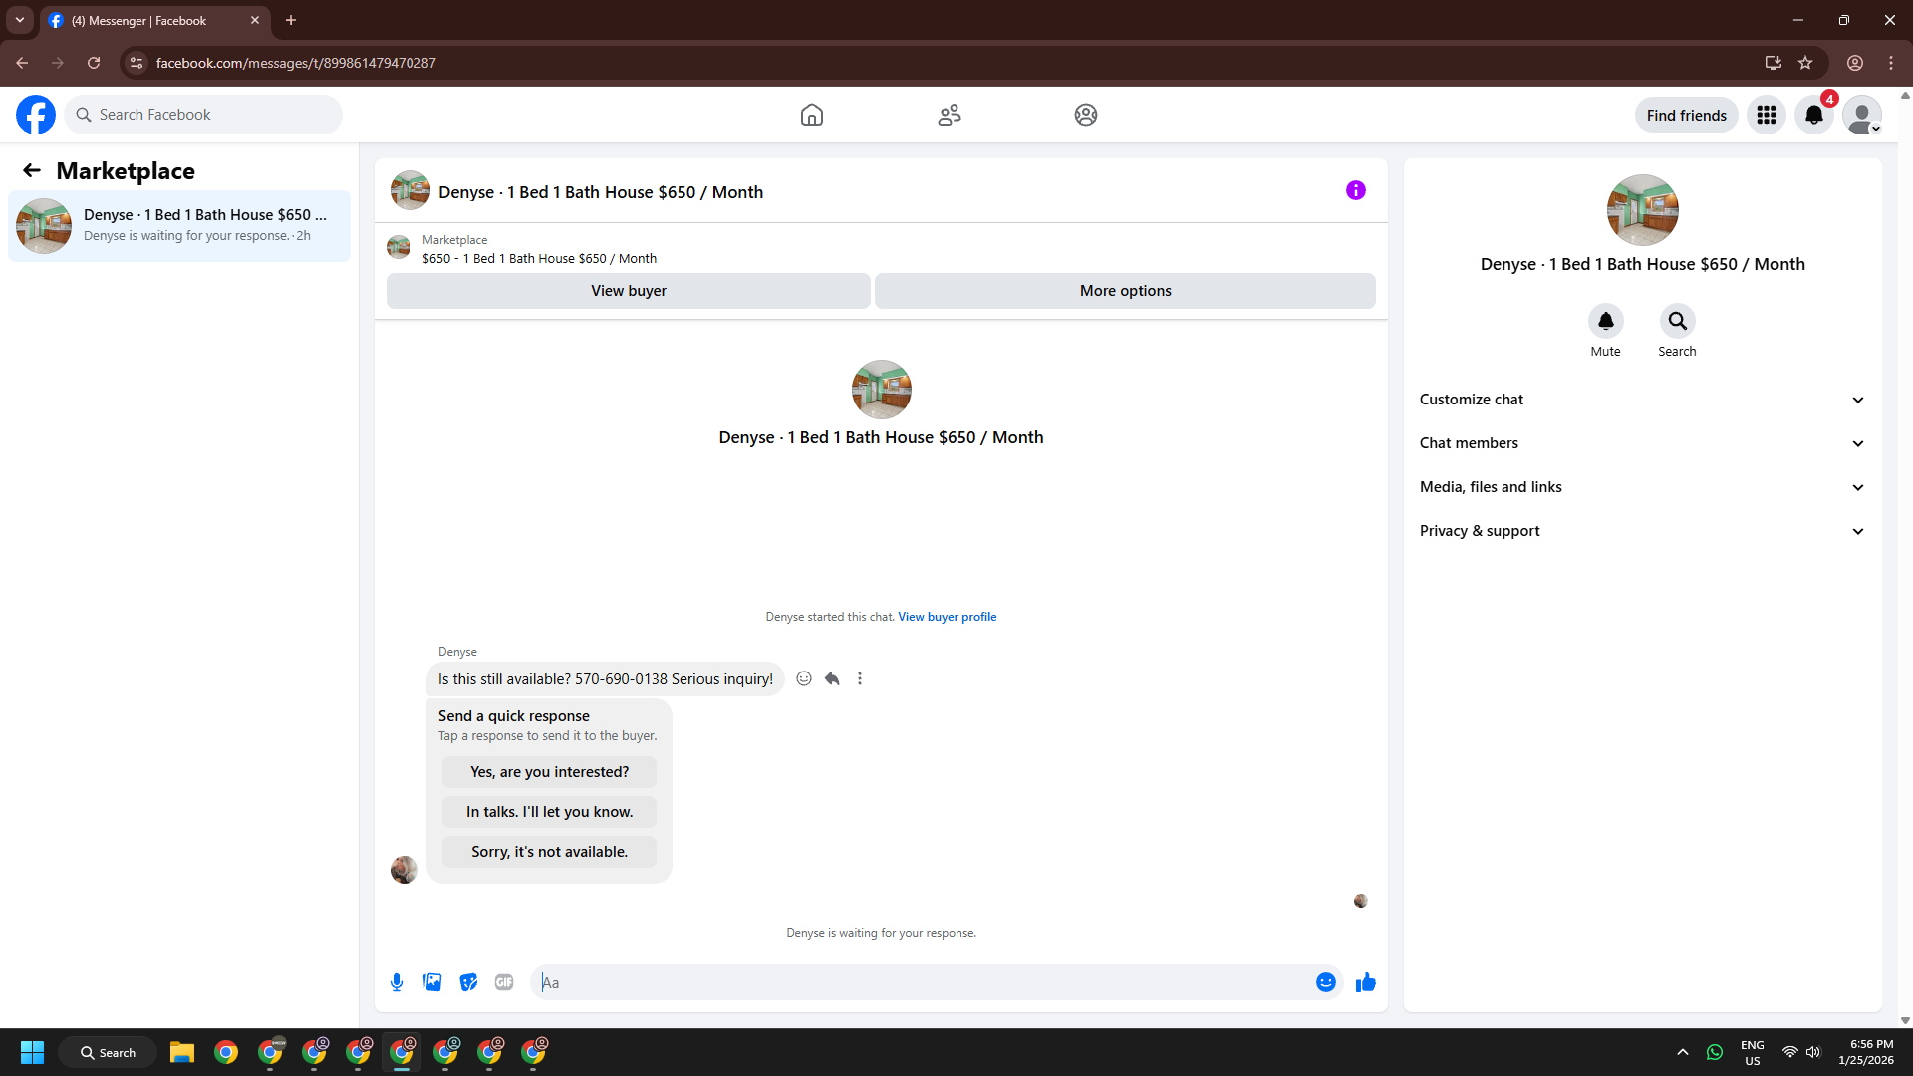Open Chrome's three-dot menu

point(1891,63)
